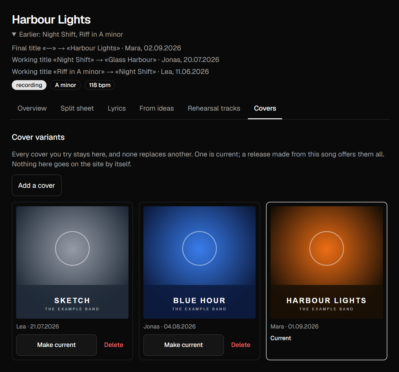
Task: Click the Riff in A minor change by Lea
Action: pyautogui.click(x=110, y=72)
